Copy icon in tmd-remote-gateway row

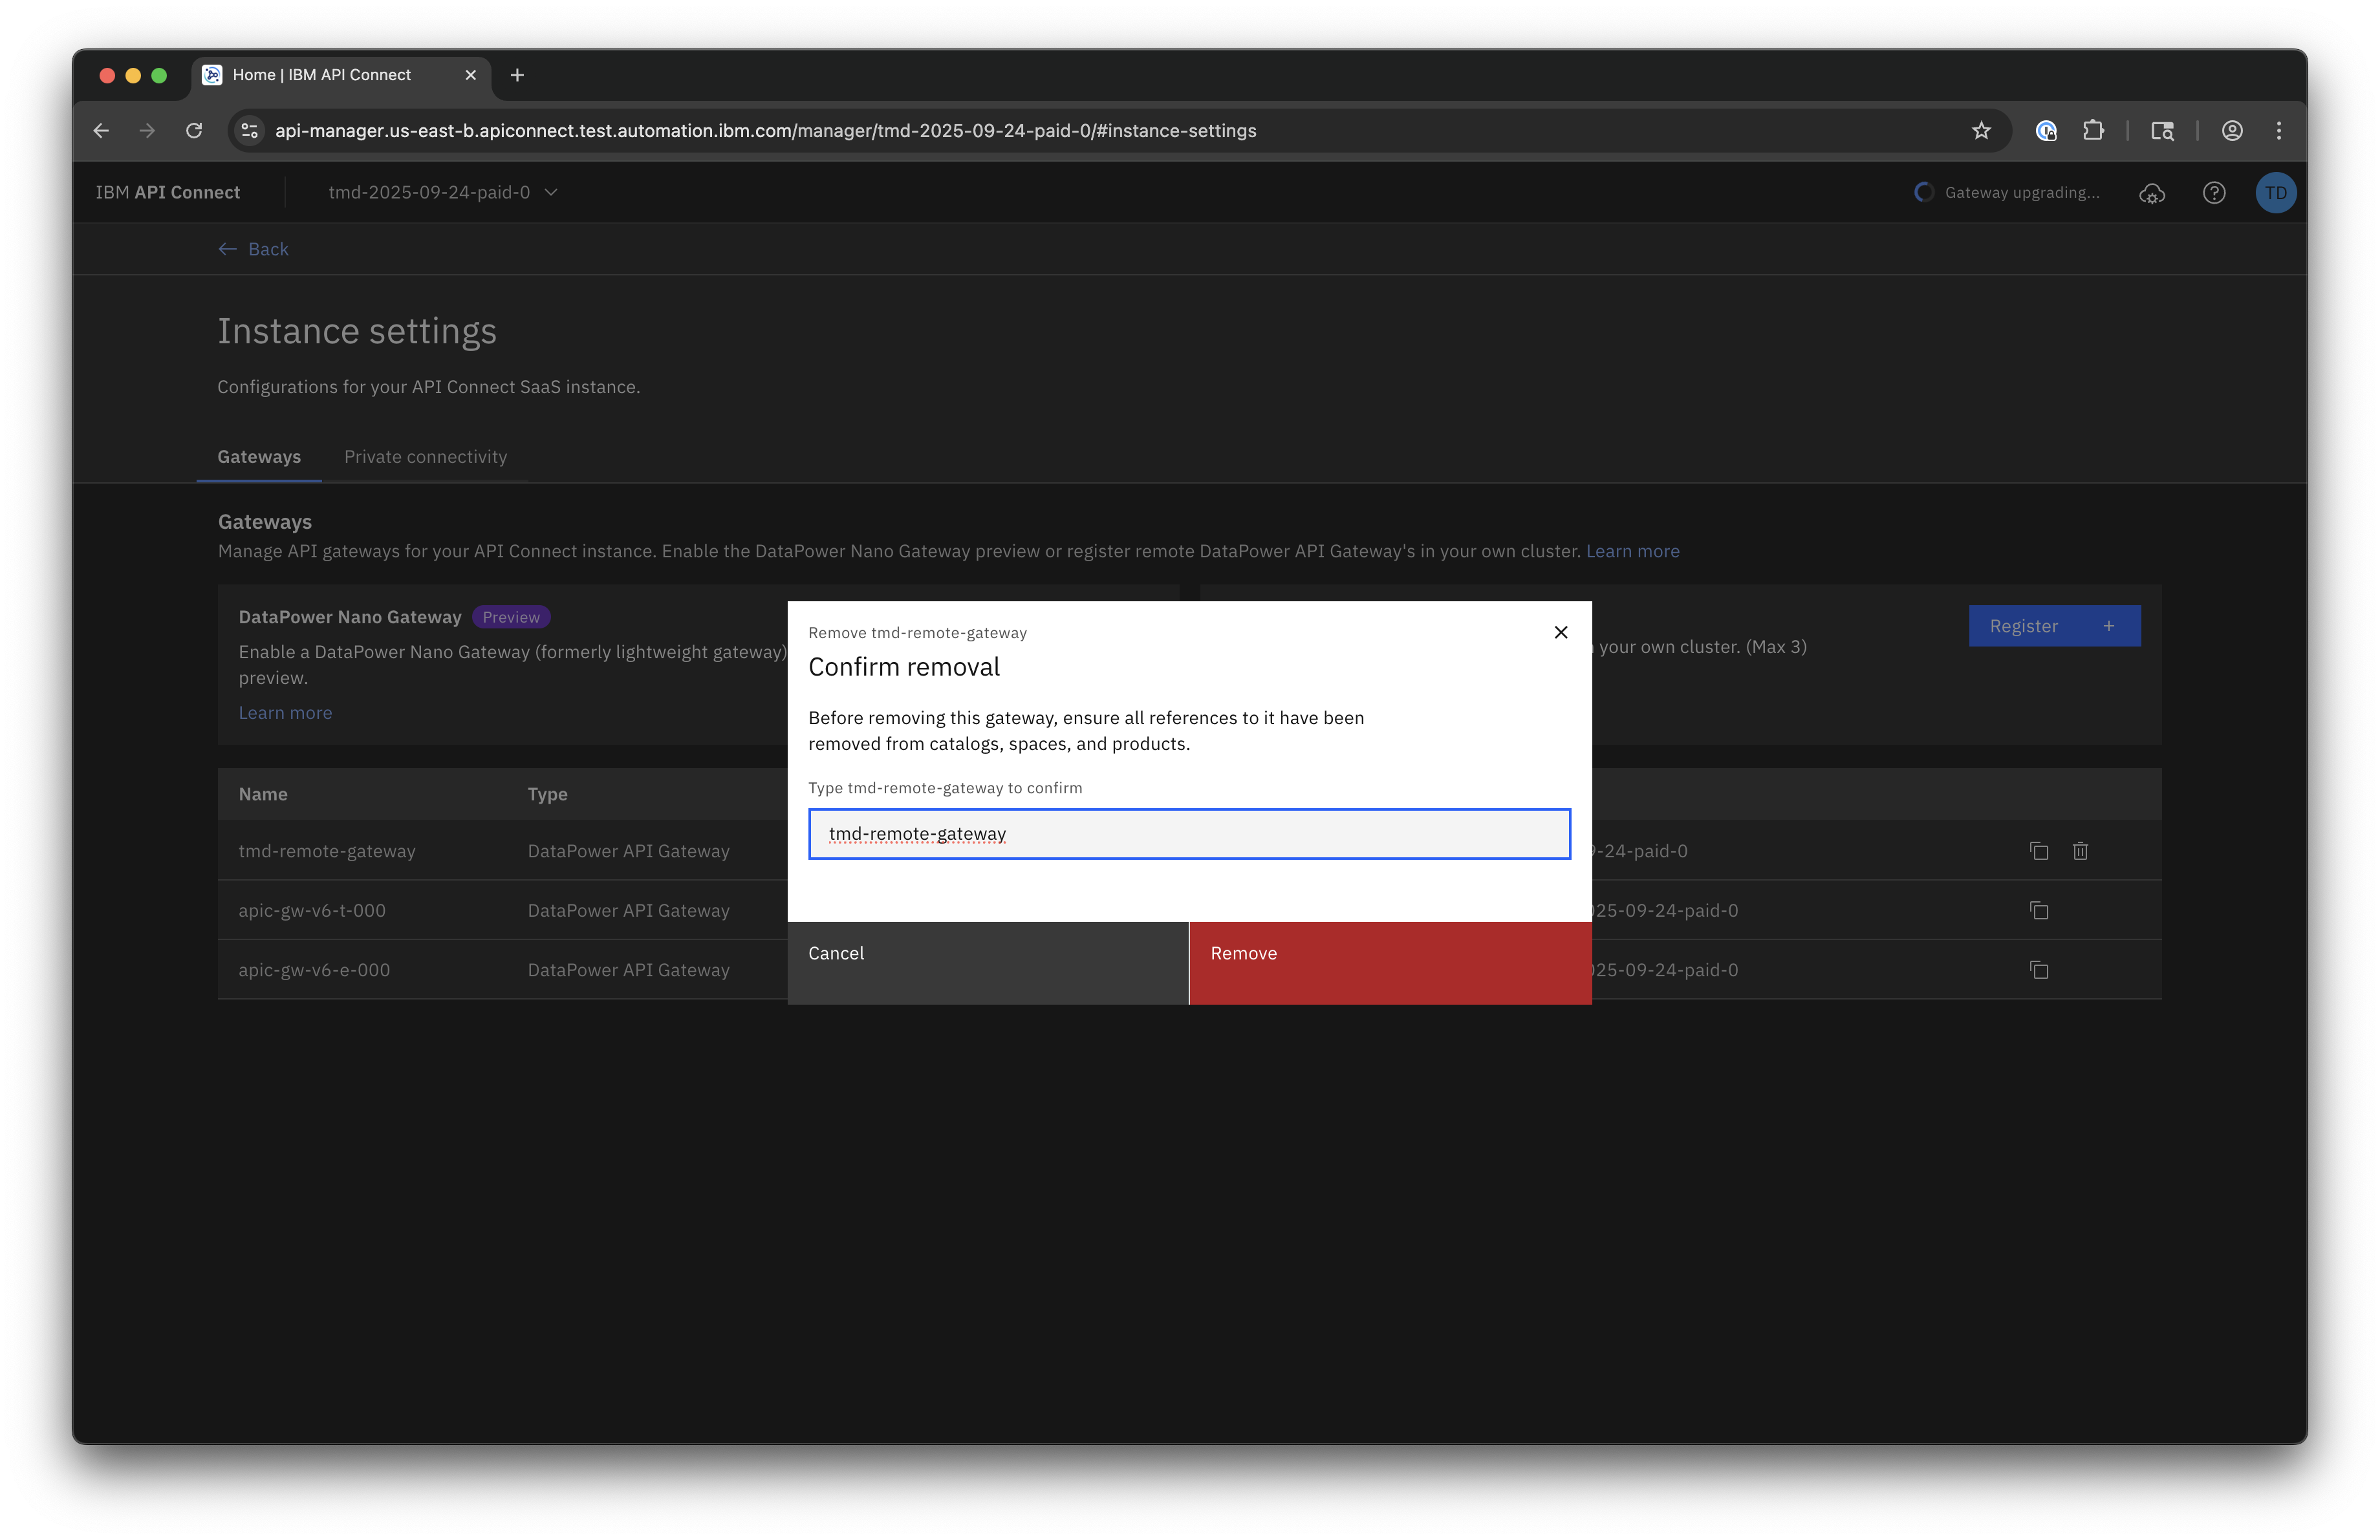2038,850
